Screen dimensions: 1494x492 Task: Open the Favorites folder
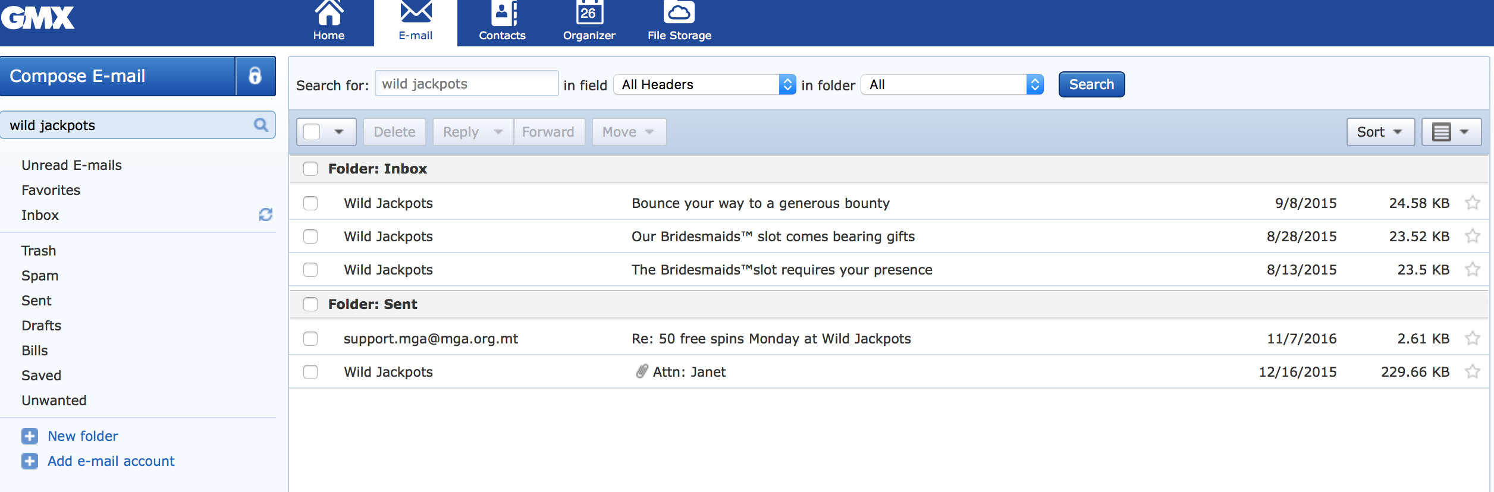(x=51, y=190)
